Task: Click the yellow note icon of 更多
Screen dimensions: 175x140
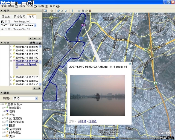Action: coord(7,136)
